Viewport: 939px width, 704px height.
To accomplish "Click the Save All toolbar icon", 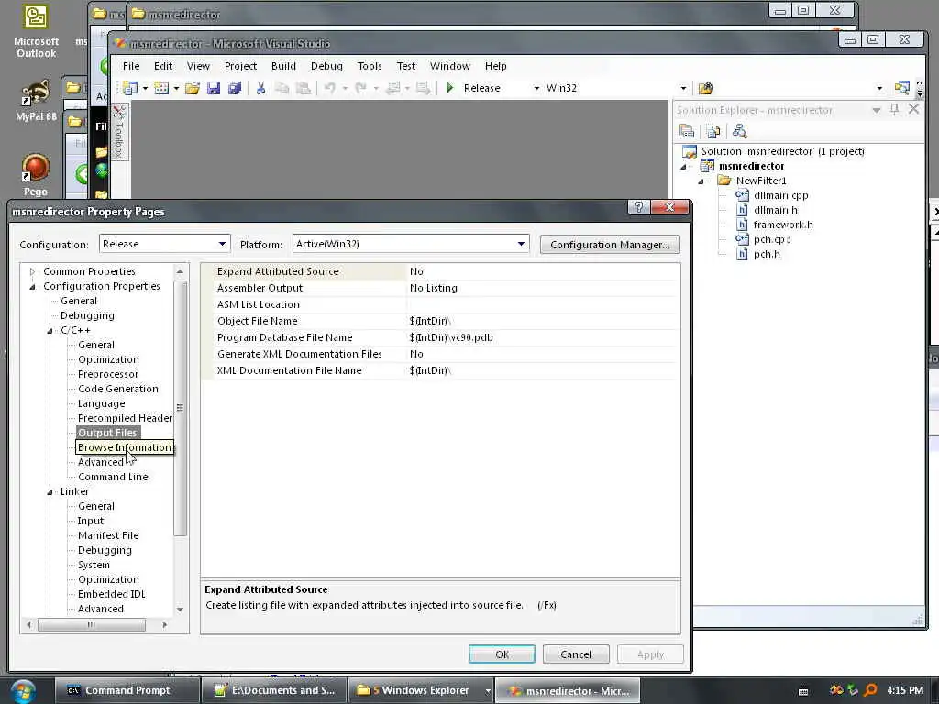I will tap(235, 88).
